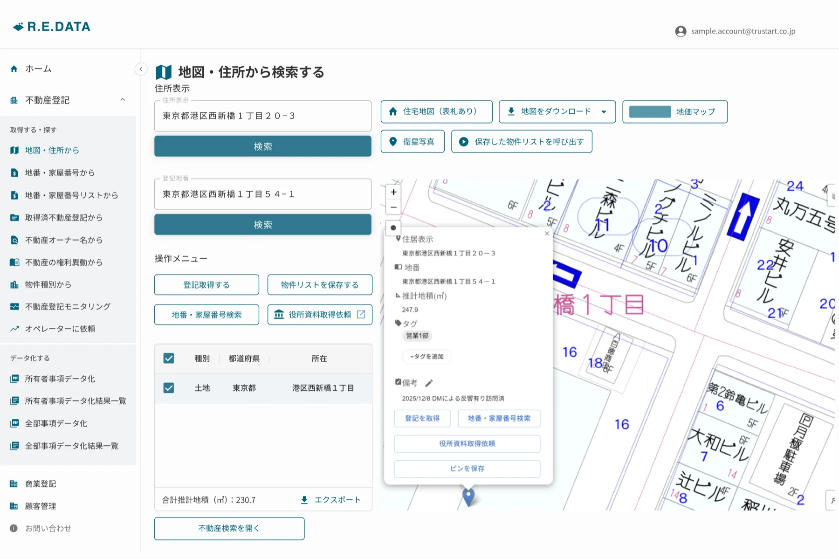Open the account profile icon
Image resolution: width=839 pixels, height=559 pixels.
pyautogui.click(x=681, y=31)
